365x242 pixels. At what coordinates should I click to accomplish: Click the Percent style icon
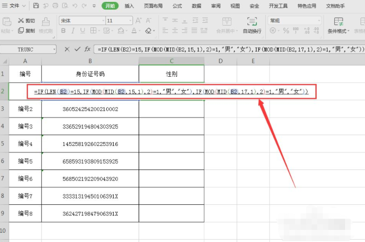(x=286, y=31)
